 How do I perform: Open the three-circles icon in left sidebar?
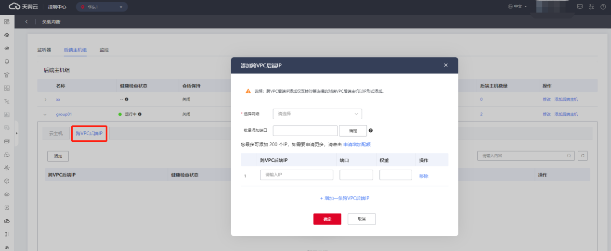7,154
